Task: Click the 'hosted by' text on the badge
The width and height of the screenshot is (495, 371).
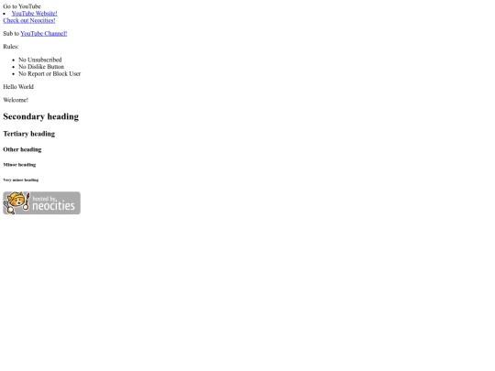Action: (x=45, y=199)
